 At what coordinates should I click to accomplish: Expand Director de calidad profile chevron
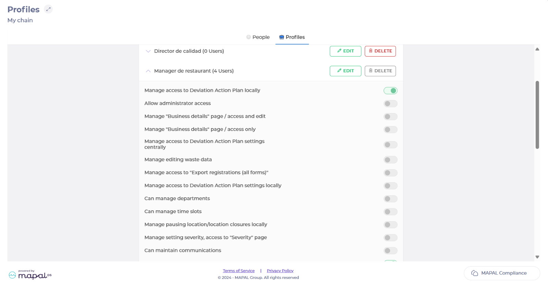[x=148, y=51]
